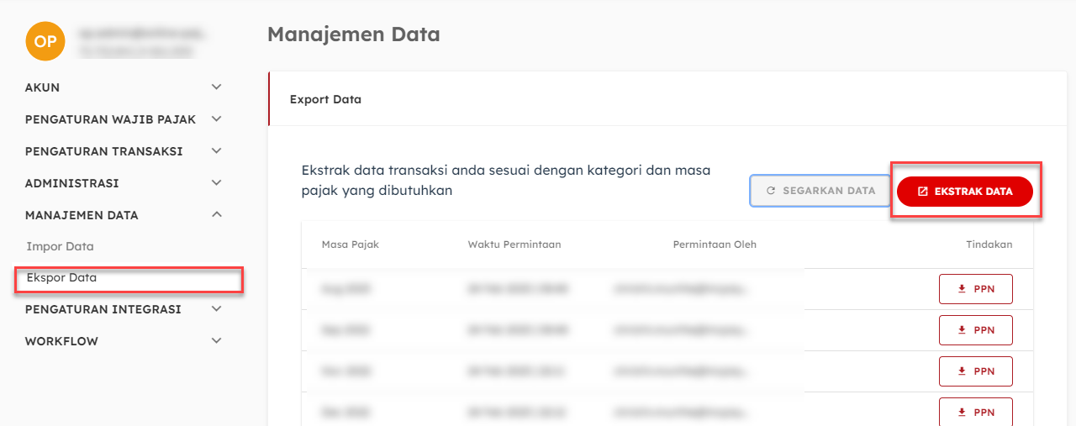Download PPN for the first table row
Viewport: 1076px width, 426px height.
[x=975, y=289]
